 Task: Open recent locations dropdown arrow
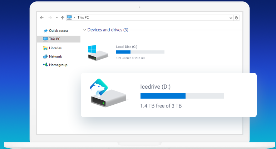click(x=57, y=18)
